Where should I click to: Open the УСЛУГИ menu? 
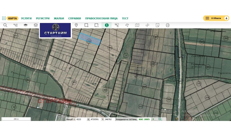click(26, 18)
